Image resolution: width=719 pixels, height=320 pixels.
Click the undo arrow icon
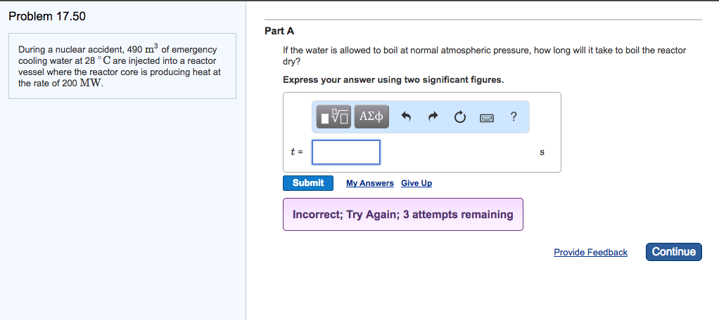[x=406, y=117]
